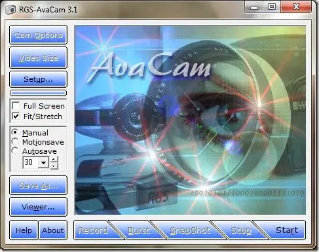Open the Setup dialog

point(38,79)
